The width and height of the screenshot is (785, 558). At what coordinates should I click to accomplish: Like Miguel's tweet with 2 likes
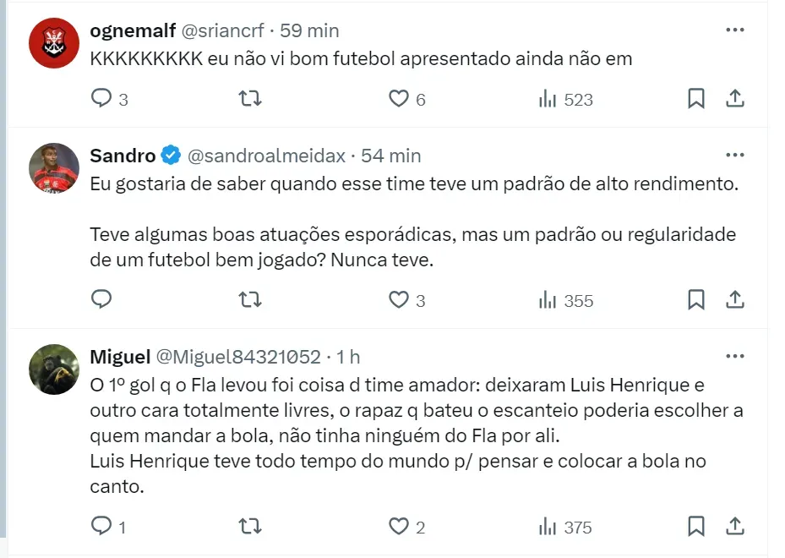pyautogui.click(x=398, y=527)
